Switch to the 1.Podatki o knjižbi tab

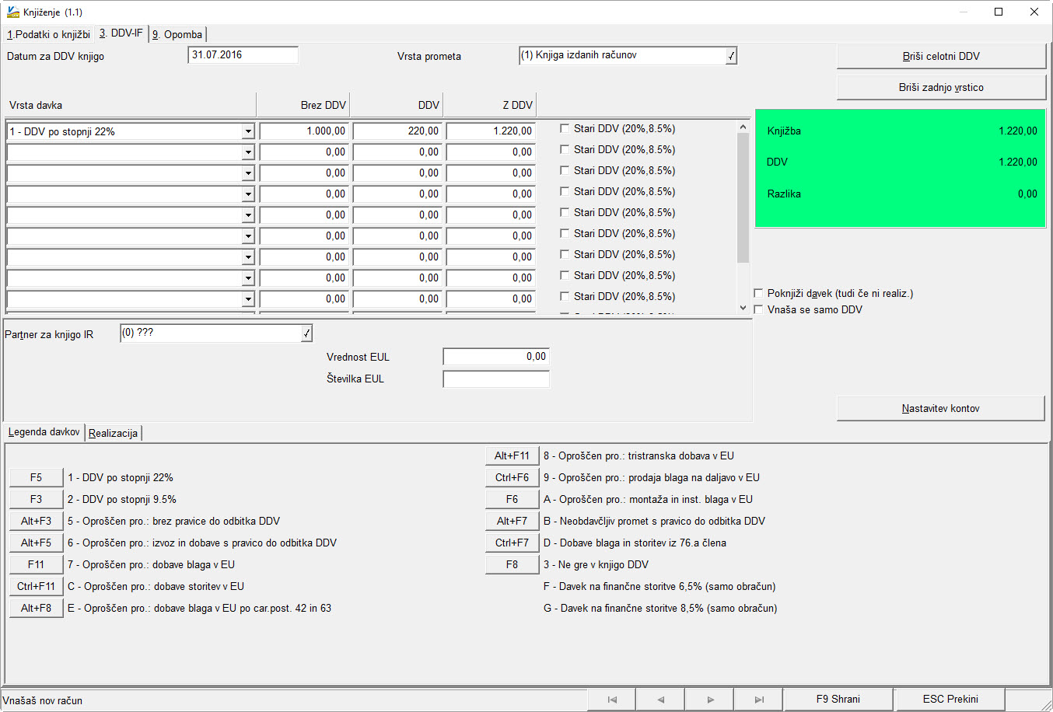click(48, 34)
